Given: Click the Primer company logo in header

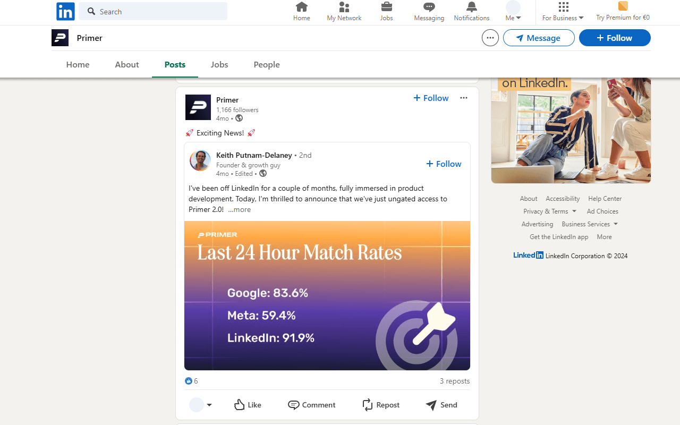Looking at the screenshot, I should click(60, 38).
